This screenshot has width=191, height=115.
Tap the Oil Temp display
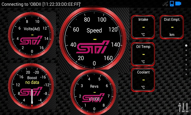coord(143,54)
